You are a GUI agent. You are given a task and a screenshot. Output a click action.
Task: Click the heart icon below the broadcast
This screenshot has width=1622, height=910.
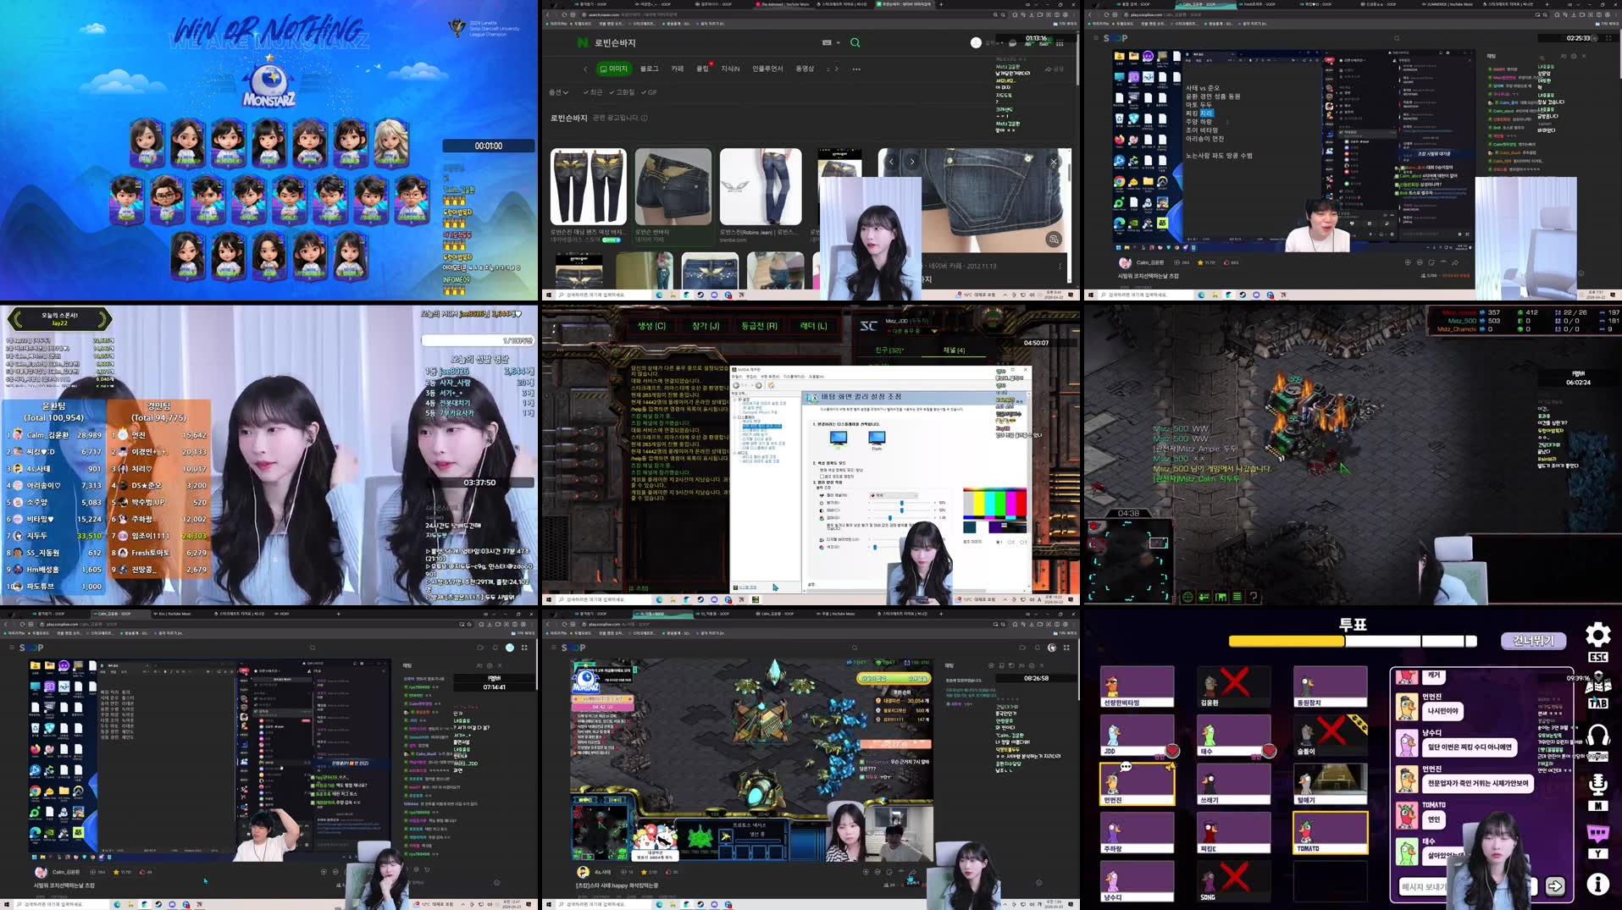click(x=1226, y=262)
